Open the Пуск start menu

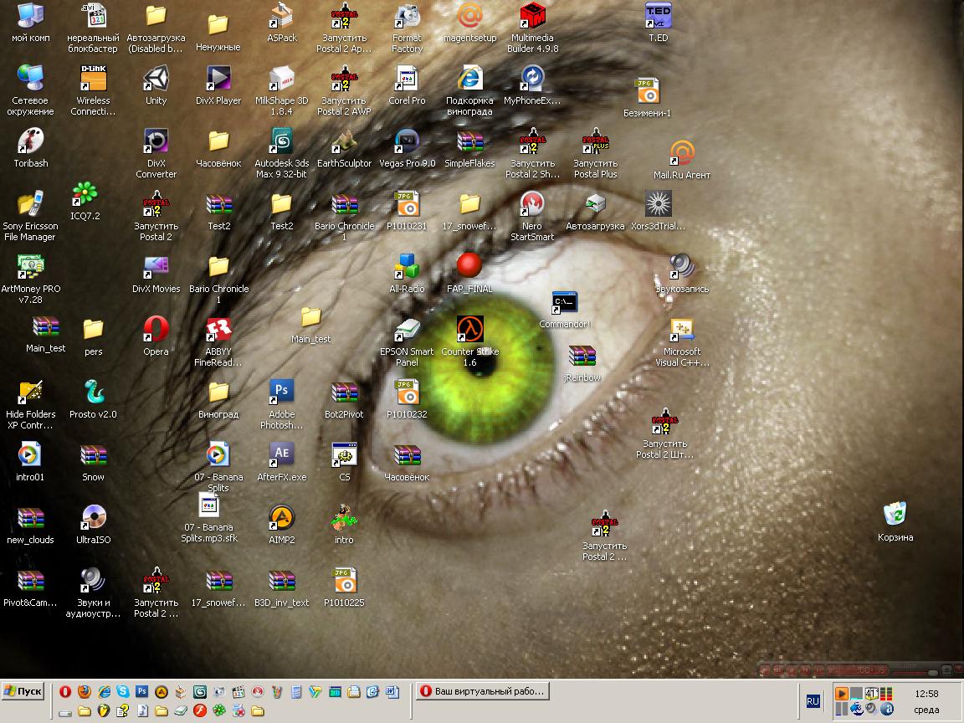[23, 691]
